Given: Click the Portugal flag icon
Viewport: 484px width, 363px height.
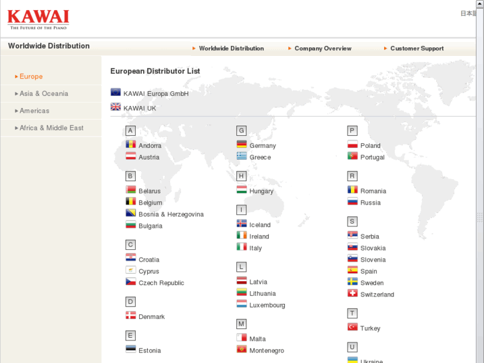Looking at the screenshot, I should [352, 156].
